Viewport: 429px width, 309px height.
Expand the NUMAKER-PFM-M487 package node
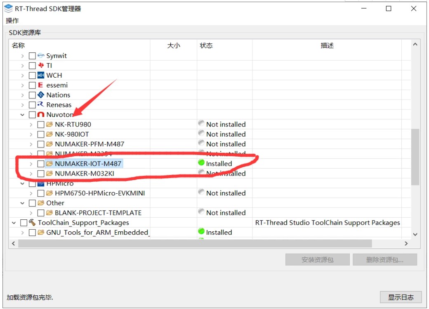(31, 144)
